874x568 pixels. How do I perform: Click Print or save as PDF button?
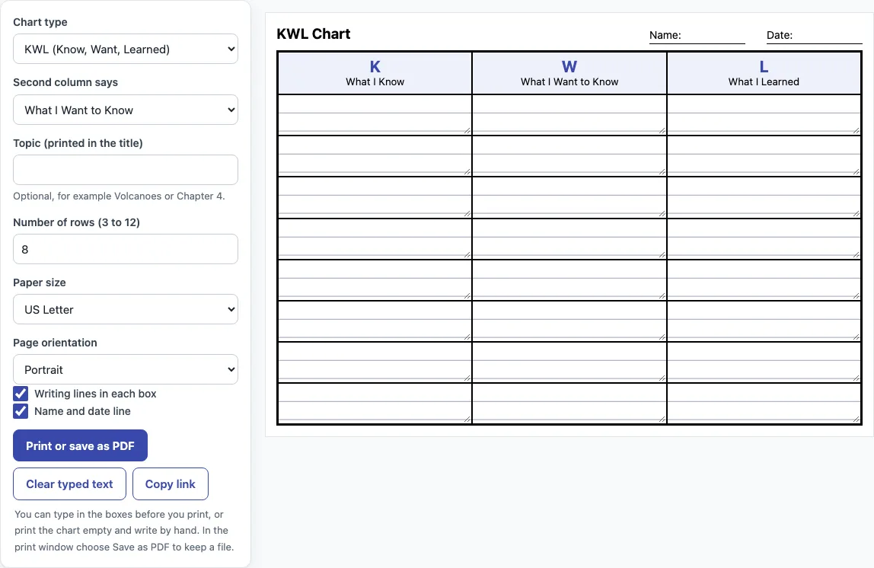[80, 445]
